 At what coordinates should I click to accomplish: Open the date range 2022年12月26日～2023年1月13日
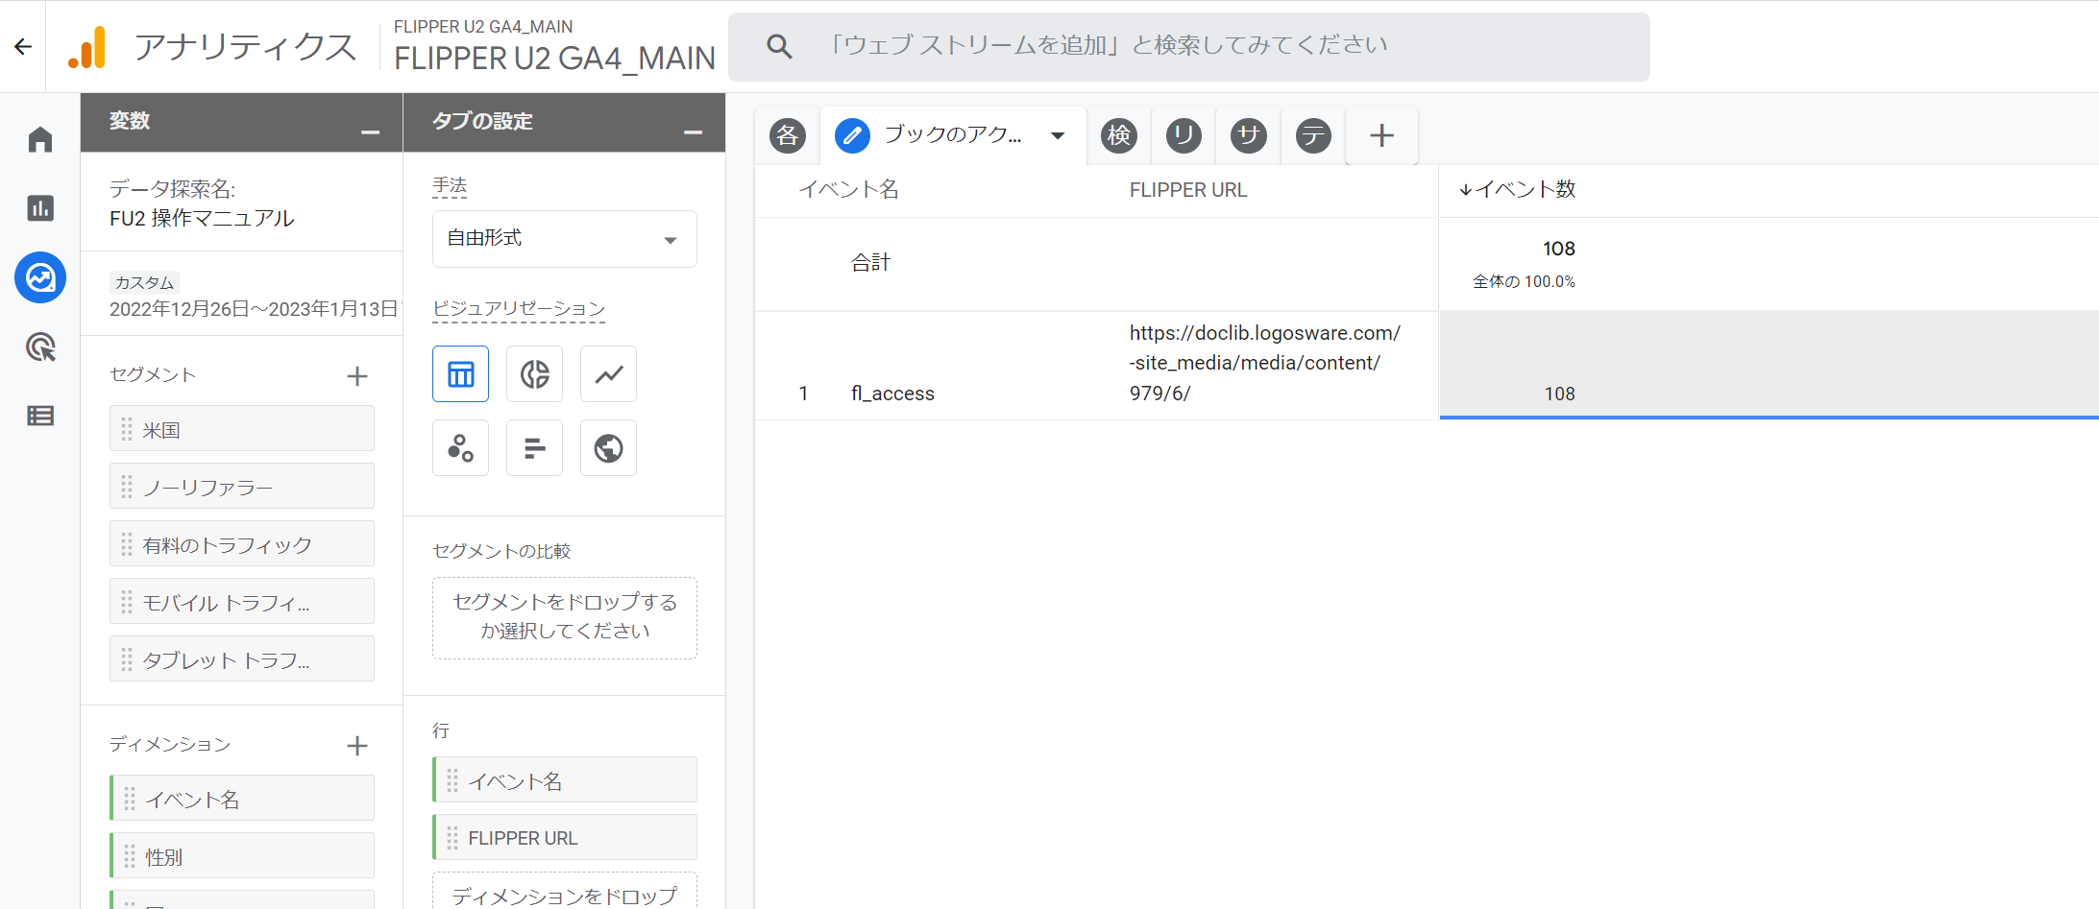[254, 309]
